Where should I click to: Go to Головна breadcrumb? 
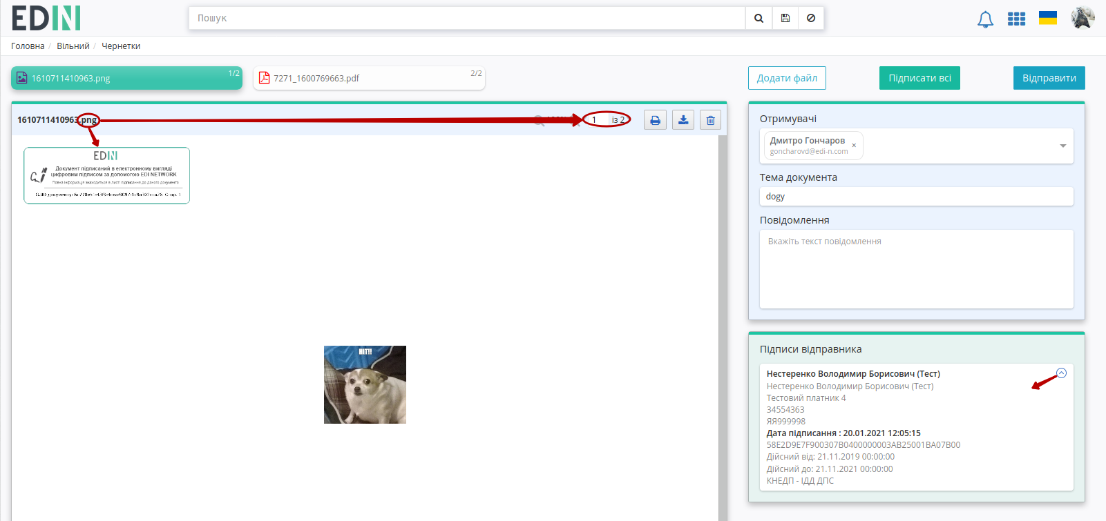coord(28,46)
